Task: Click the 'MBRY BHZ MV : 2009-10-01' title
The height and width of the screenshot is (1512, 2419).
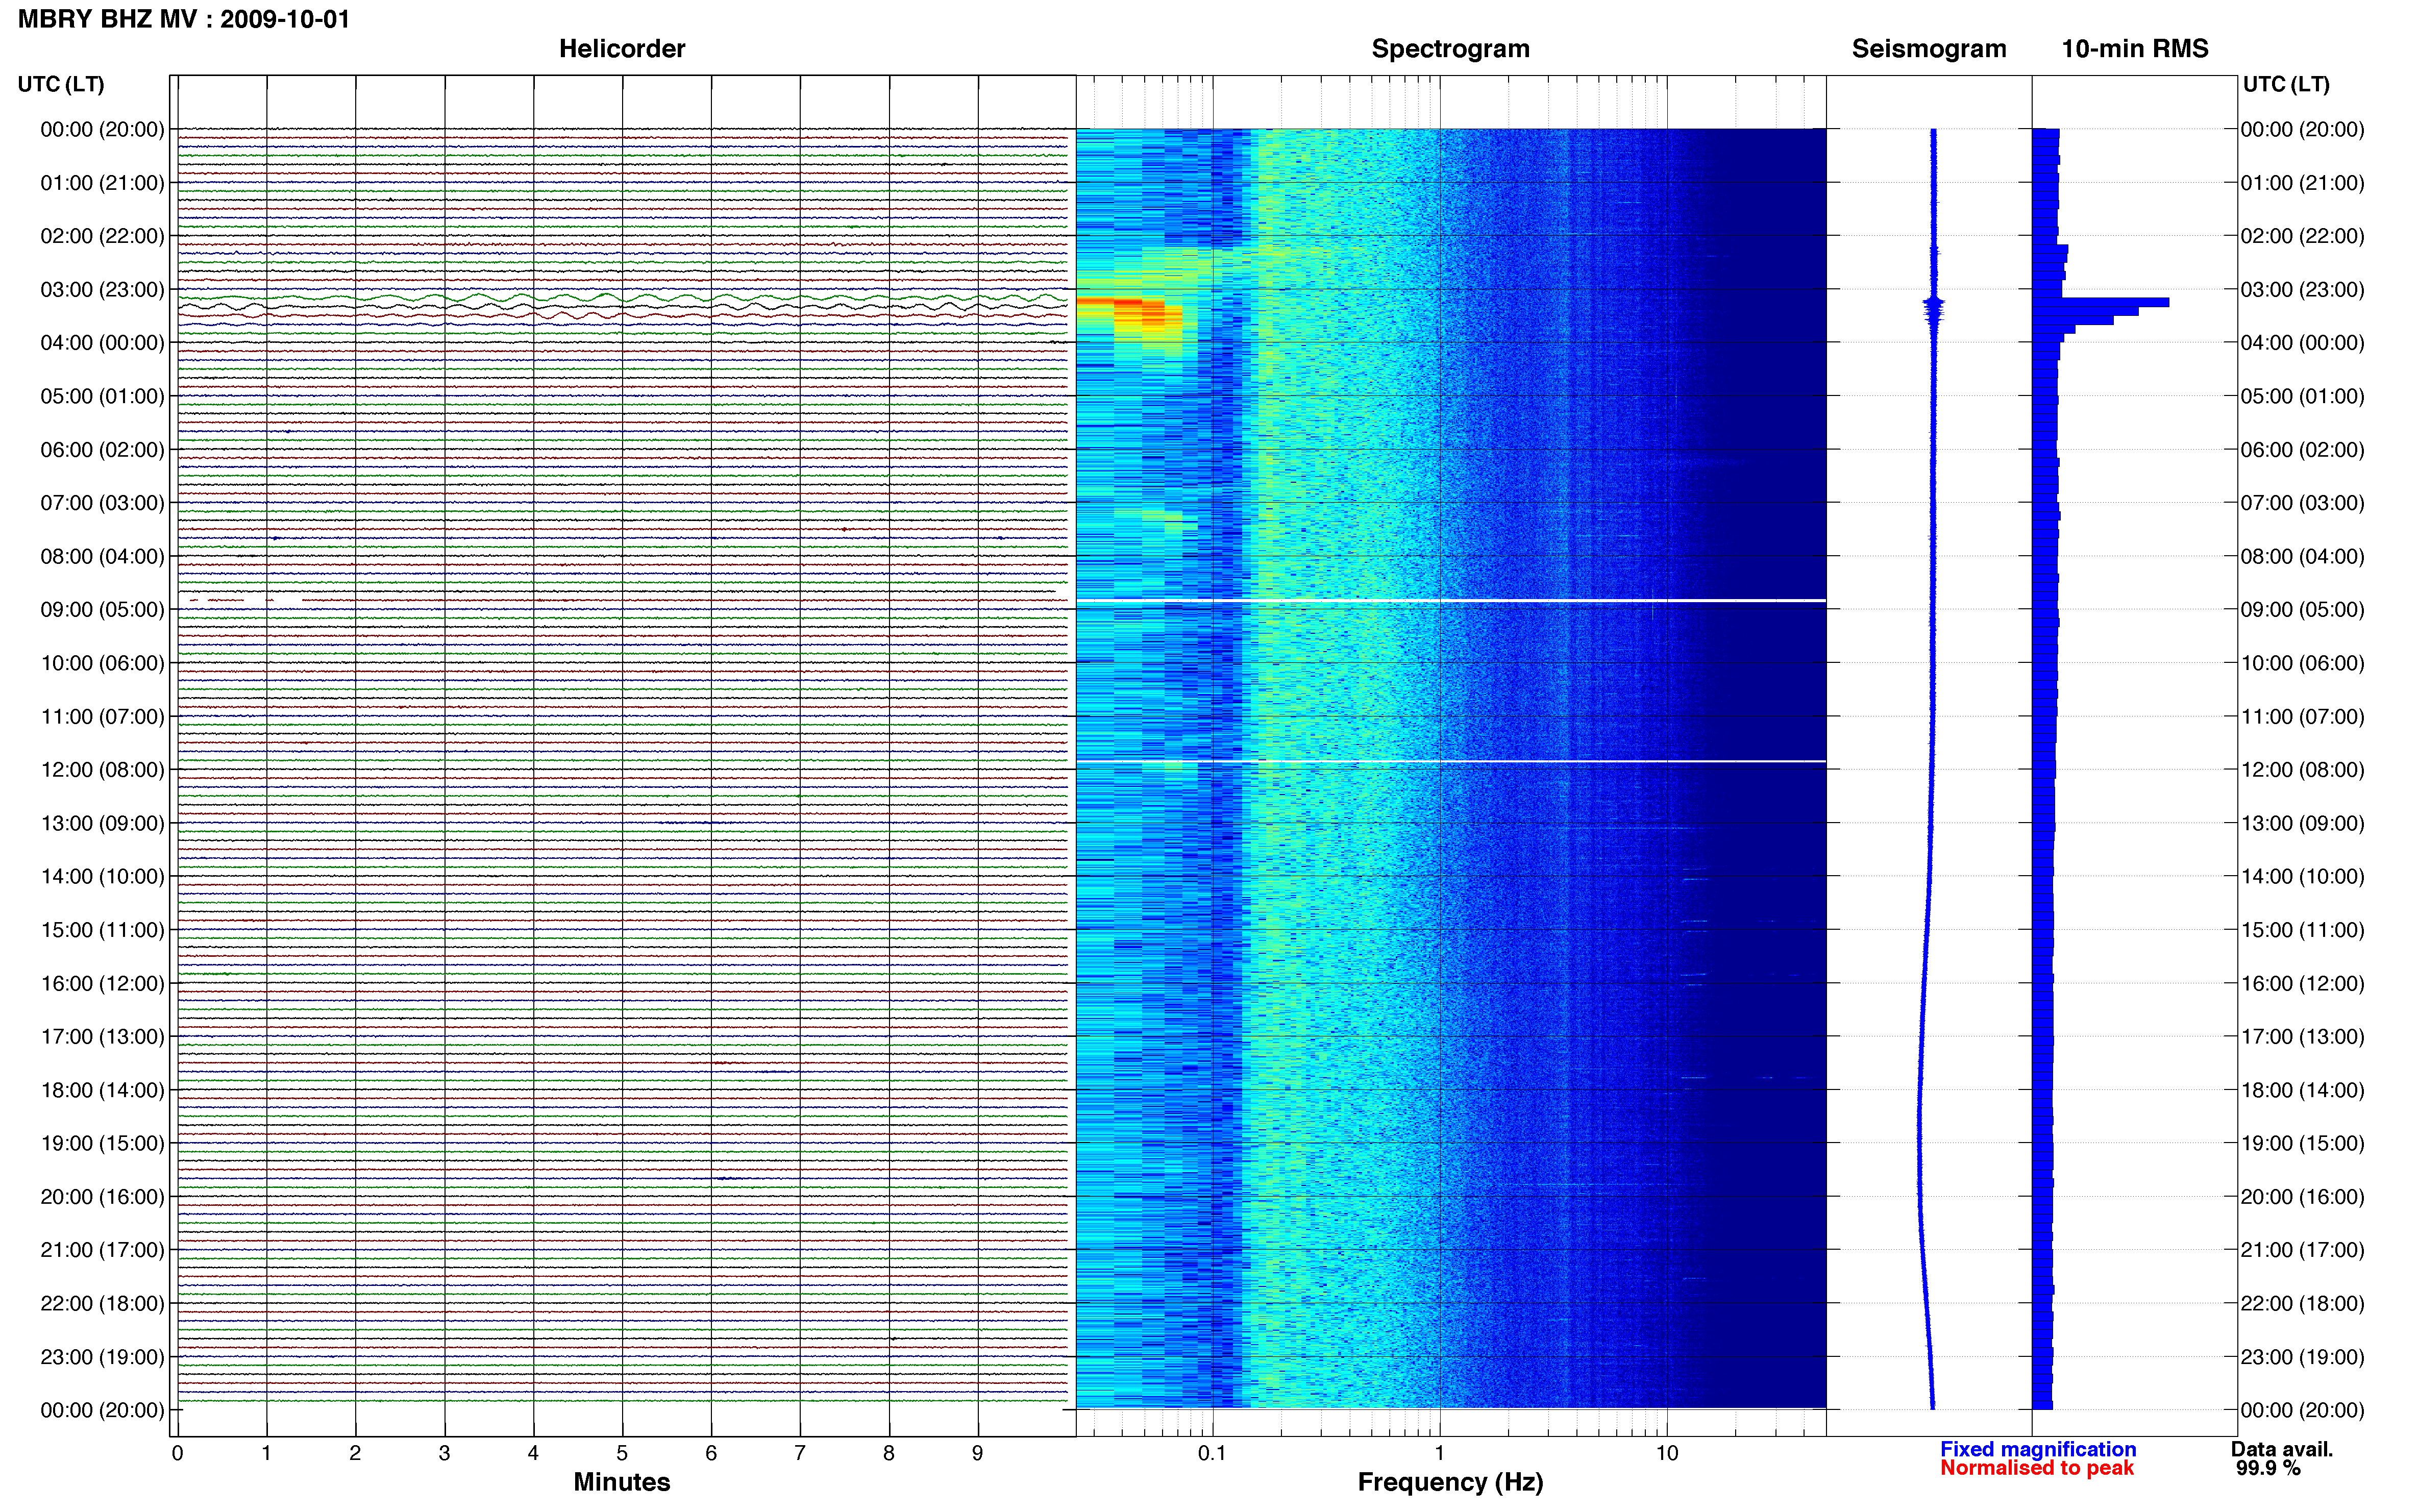Action: tap(184, 19)
